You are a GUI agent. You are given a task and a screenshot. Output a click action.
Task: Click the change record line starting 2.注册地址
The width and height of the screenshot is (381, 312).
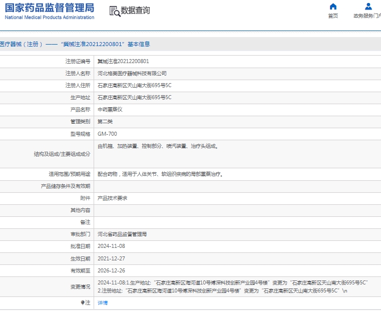click(222, 291)
